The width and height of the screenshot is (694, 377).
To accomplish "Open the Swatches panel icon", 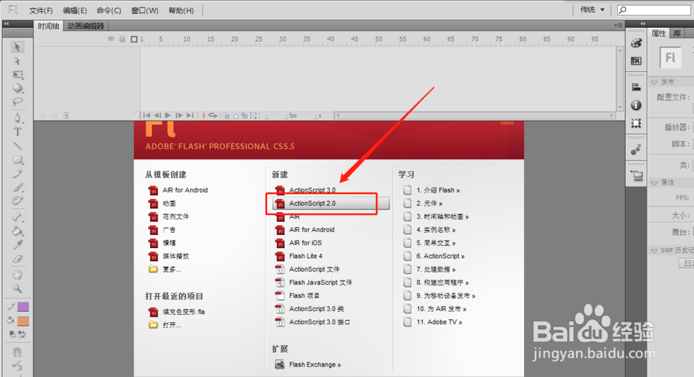I will 636,61.
